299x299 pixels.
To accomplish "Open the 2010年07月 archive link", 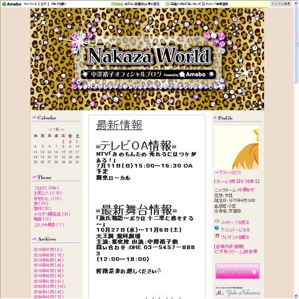I will 48,250.
